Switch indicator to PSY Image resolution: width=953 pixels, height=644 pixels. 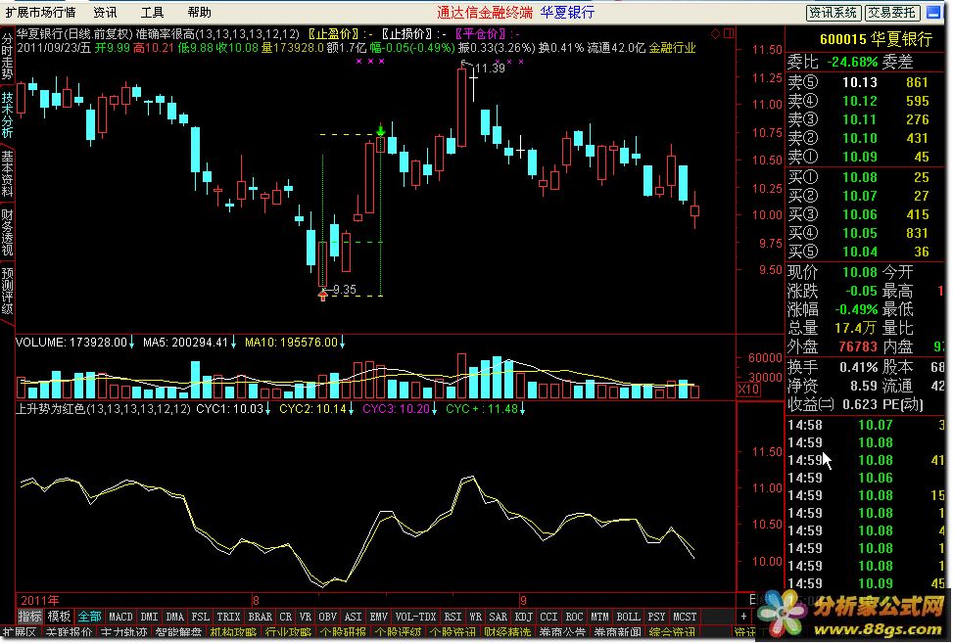click(x=656, y=617)
